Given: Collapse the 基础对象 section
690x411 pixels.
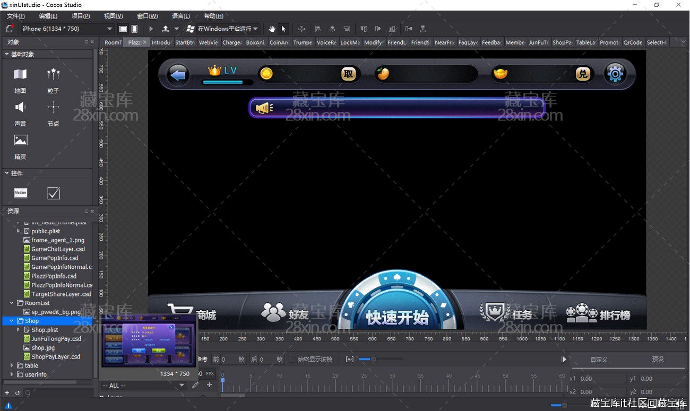Looking at the screenshot, I should [x=7, y=54].
